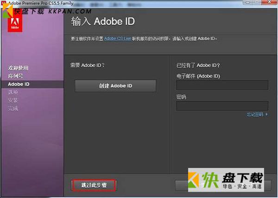Select 安装 step in the sidebar
This screenshot has height=198, width=278.
tap(13, 100)
